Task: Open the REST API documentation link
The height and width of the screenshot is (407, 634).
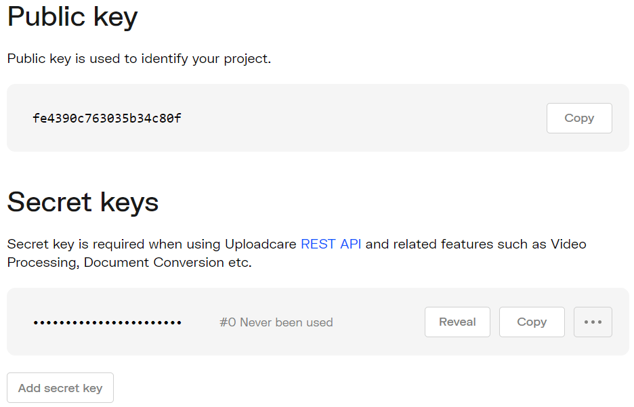Action: [x=331, y=244]
